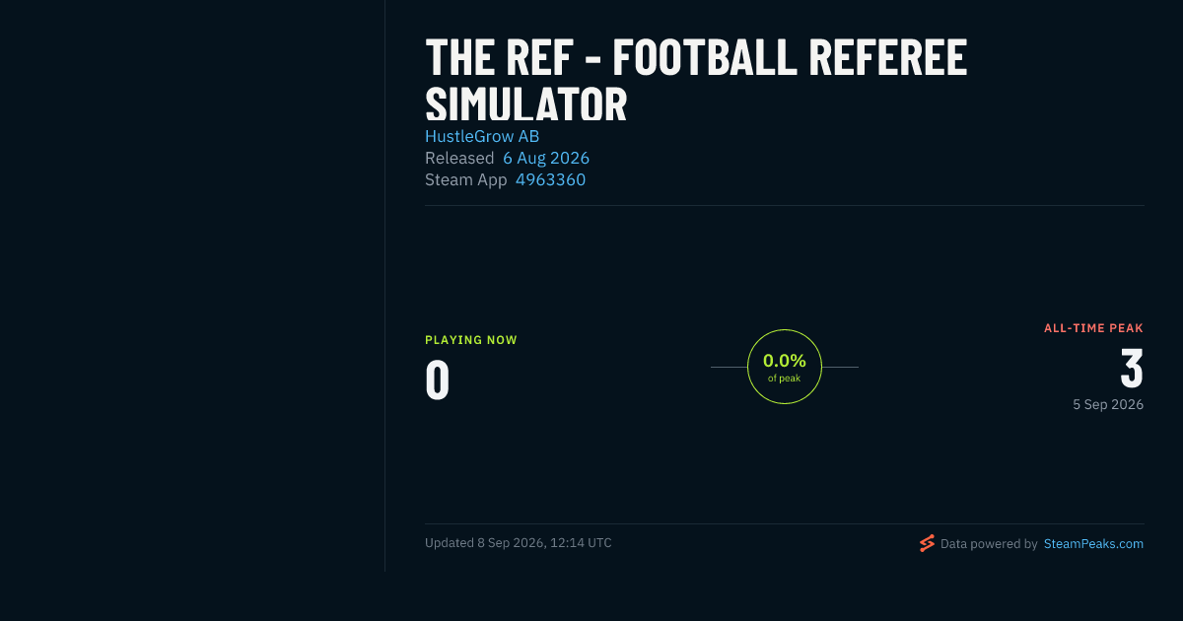Image resolution: width=1183 pixels, height=621 pixels.
Task: Click the 'Steam App' label
Action: coord(466,179)
